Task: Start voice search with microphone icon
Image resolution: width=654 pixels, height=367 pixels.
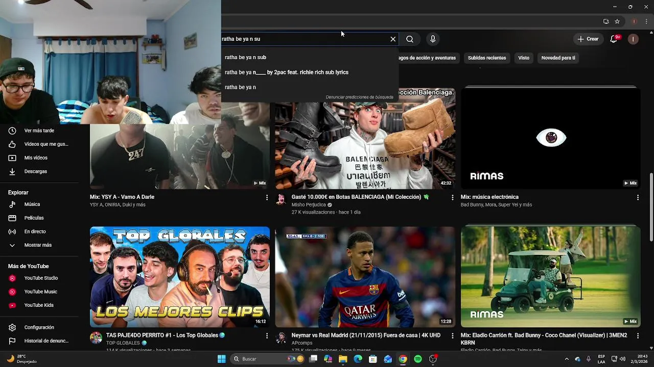Action: click(433, 39)
